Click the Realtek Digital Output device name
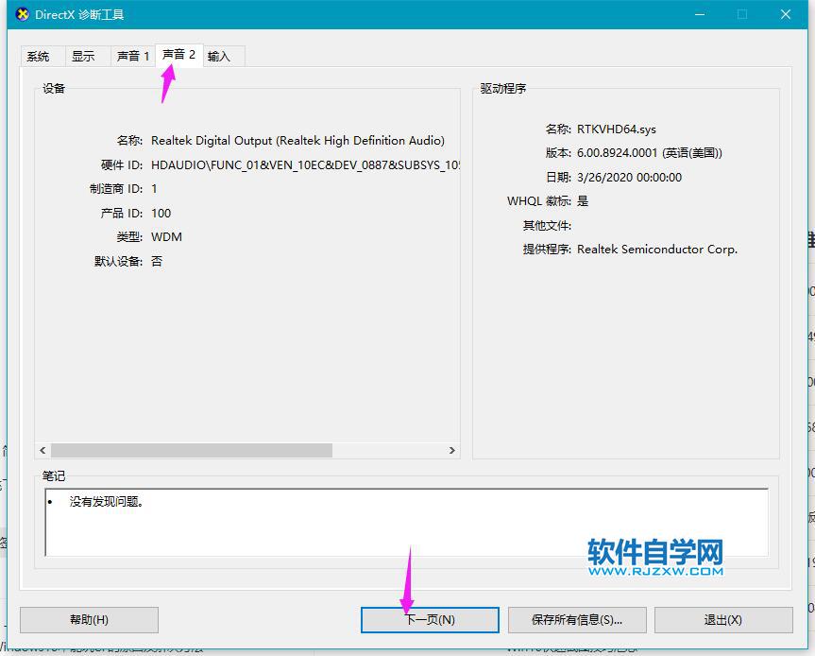 [297, 141]
